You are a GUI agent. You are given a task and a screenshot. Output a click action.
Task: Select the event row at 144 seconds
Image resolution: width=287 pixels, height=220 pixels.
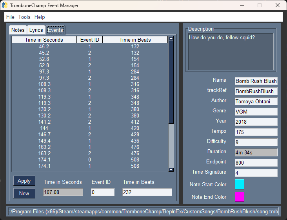[x=89, y=128]
